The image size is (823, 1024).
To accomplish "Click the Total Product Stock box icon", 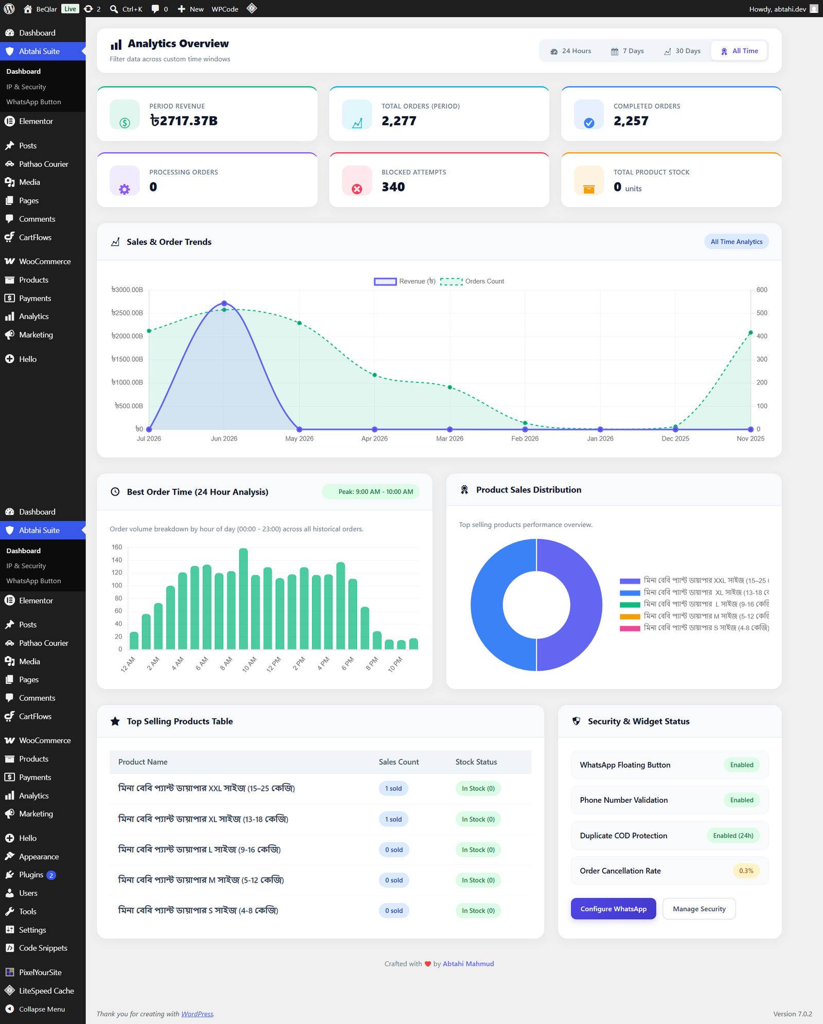I will point(589,189).
